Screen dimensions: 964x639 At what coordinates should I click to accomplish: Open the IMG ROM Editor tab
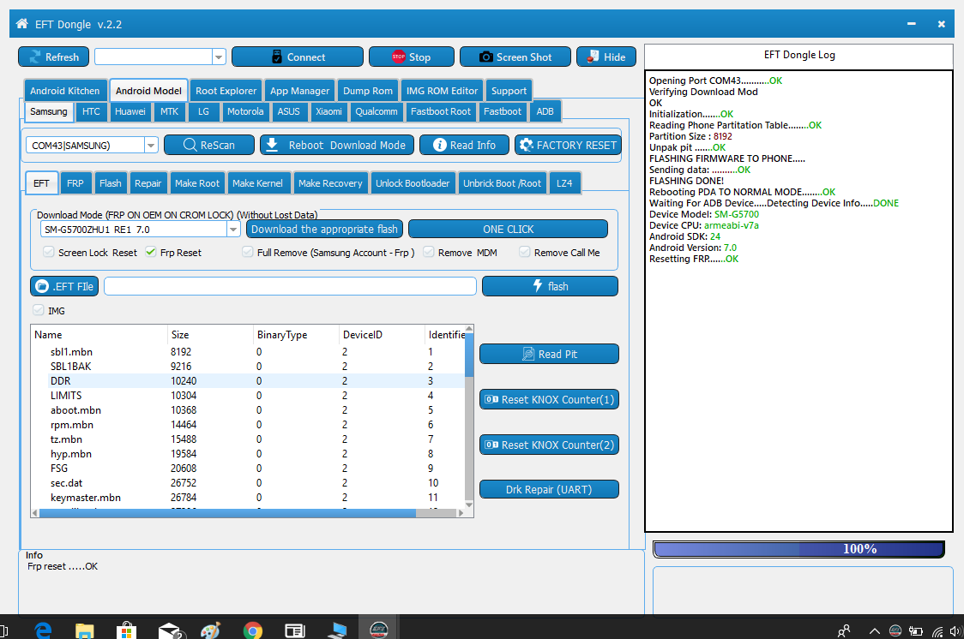tap(442, 91)
